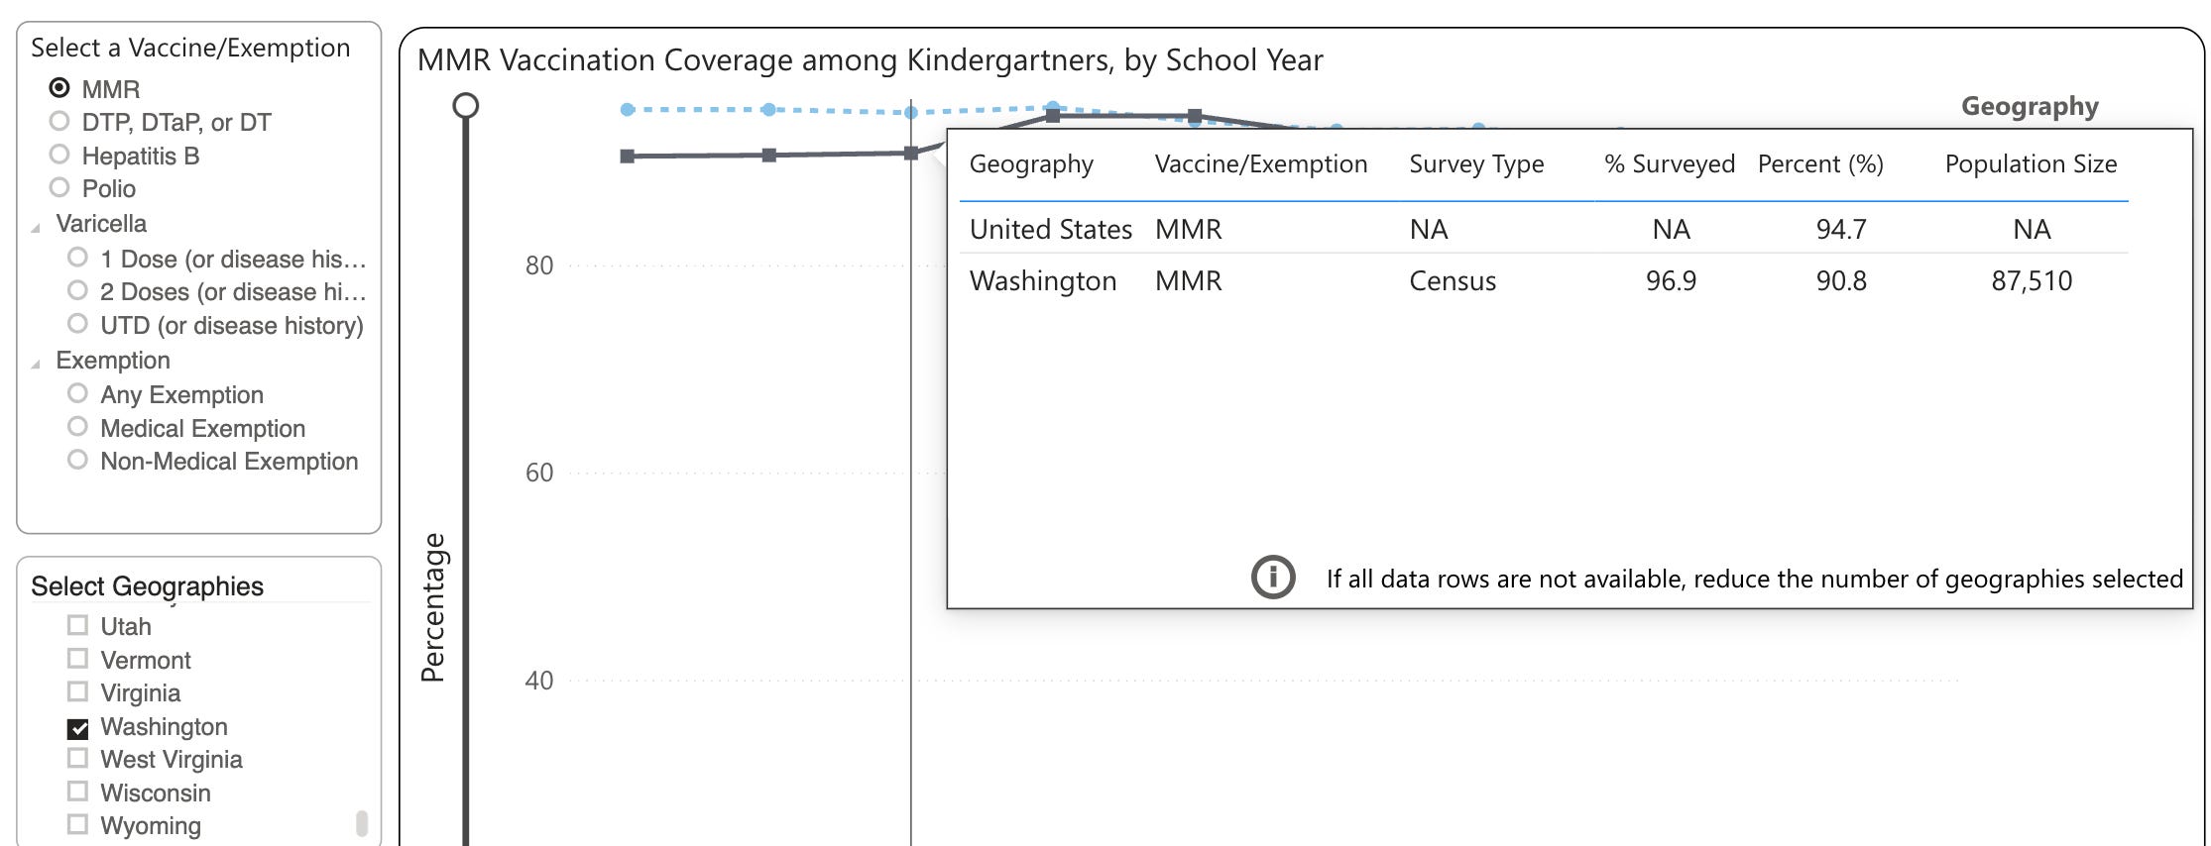Screen dimensions: 2211x846
Task: Select Non-Medical Exemption radio button
Action: (x=77, y=460)
